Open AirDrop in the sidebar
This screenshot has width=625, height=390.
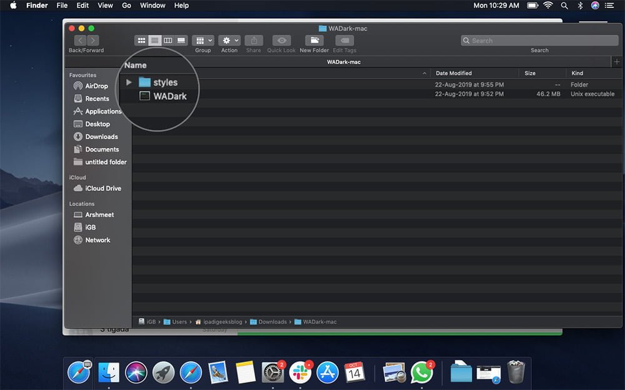coord(91,86)
